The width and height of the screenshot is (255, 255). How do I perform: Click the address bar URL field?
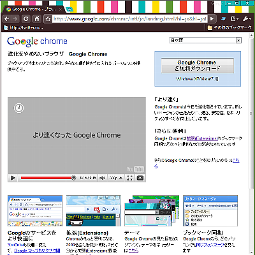click(x=129, y=19)
